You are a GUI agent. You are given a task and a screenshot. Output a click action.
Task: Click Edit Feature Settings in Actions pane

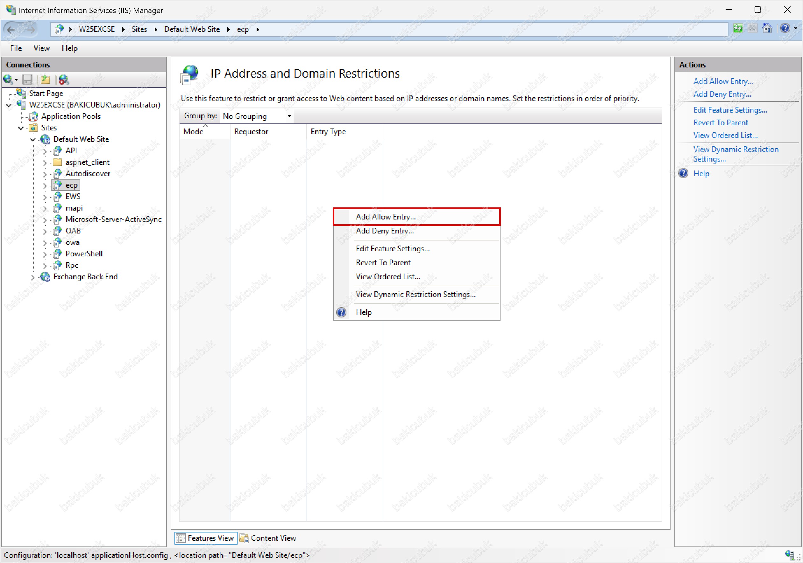click(x=730, y=110)
